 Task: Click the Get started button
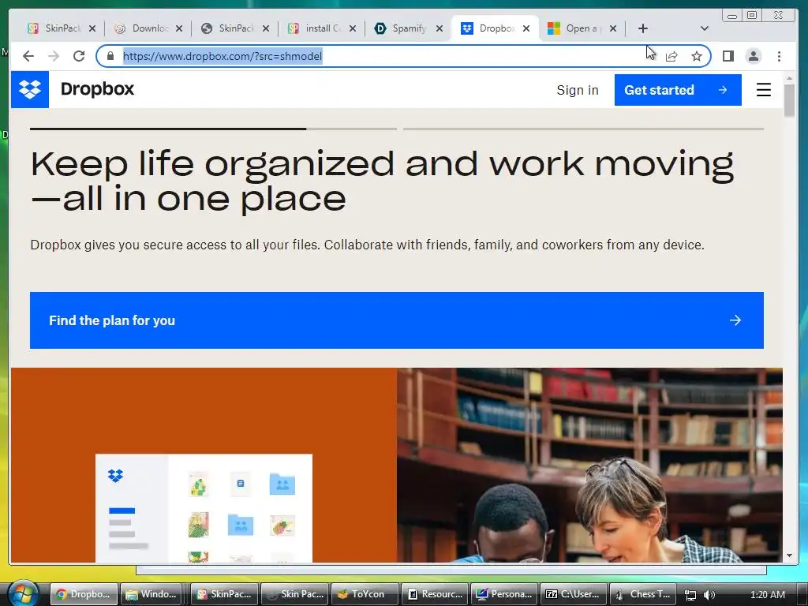coord(678,90)
